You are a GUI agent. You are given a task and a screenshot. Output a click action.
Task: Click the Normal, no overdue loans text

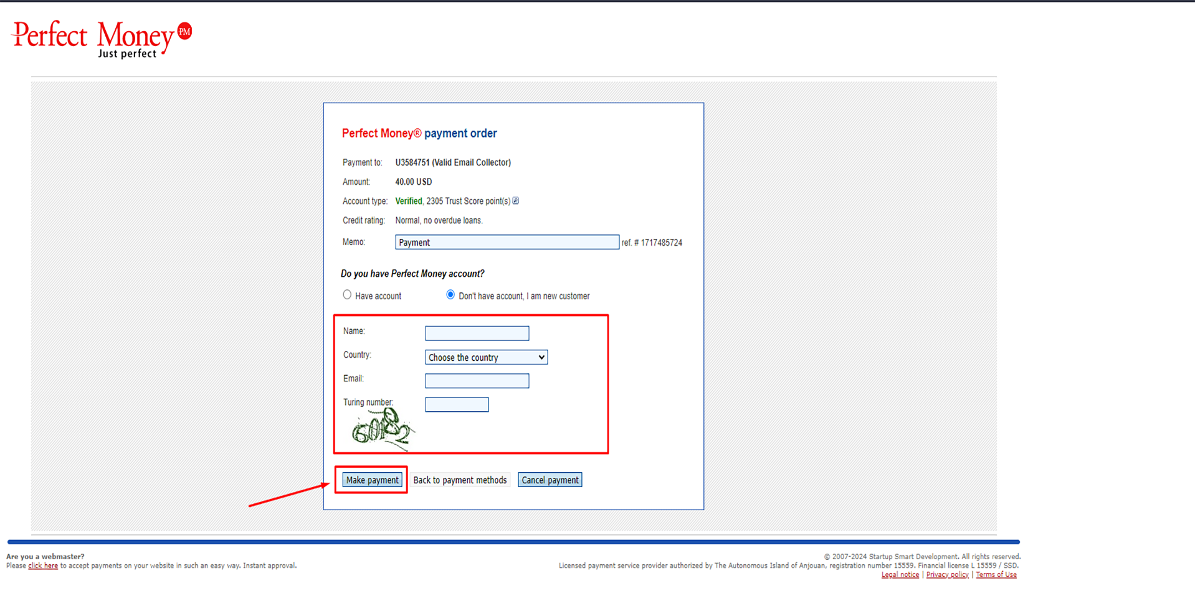[x=439, y=220]
